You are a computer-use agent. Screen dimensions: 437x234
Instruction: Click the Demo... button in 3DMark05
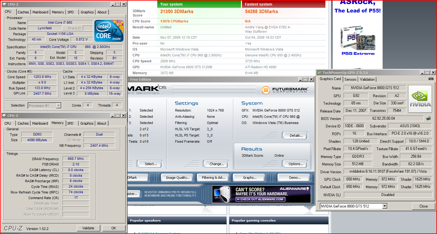click(293, 178)
